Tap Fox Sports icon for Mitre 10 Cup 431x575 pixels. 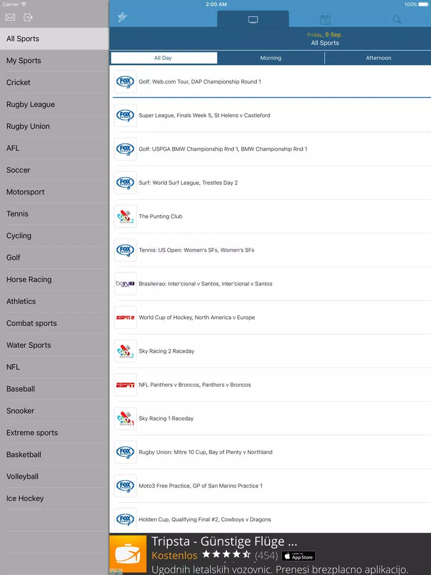tap(125, 452)
